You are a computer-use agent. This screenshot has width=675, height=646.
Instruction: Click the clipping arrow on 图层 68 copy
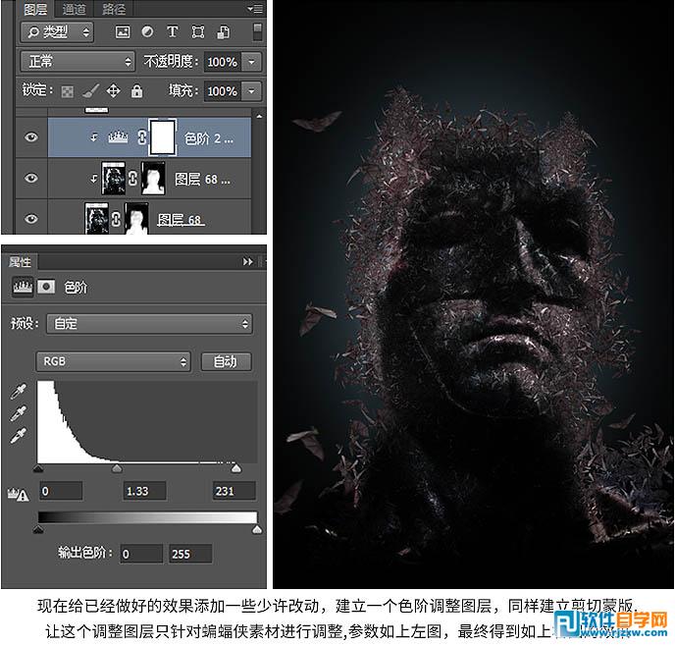(94, 178)
